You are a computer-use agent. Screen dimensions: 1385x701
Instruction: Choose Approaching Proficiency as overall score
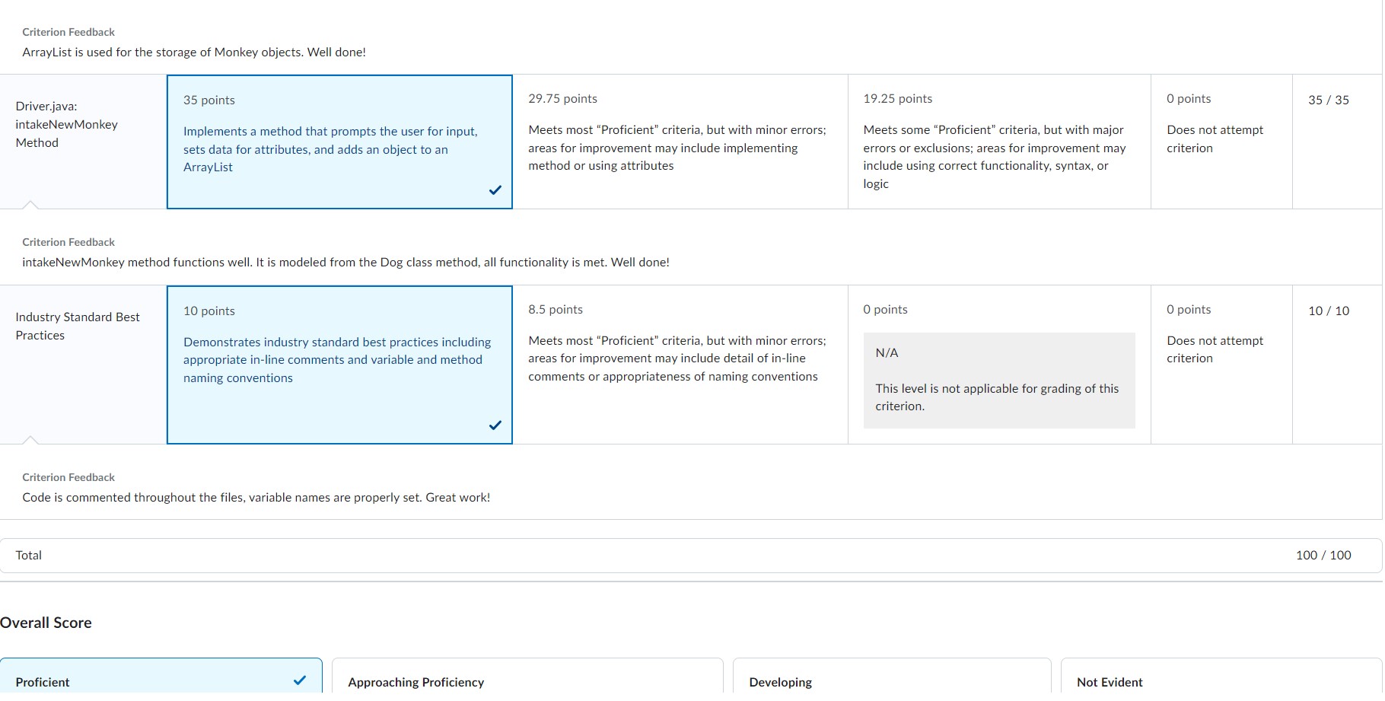527,682
